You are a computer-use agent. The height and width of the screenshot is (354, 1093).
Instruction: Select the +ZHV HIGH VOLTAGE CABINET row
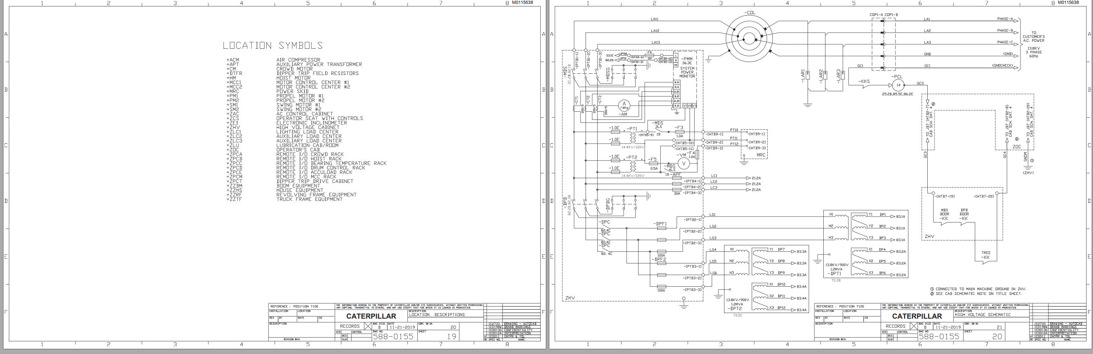click(x=283, y=127)
